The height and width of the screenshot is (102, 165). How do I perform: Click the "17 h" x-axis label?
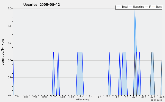(108, 96)
